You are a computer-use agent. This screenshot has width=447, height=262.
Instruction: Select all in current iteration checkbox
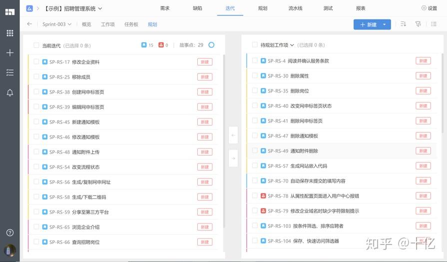pyautogui.click(x=36, y=45)
